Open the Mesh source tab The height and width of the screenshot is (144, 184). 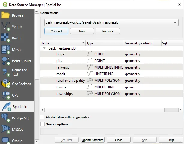[17, 50]
